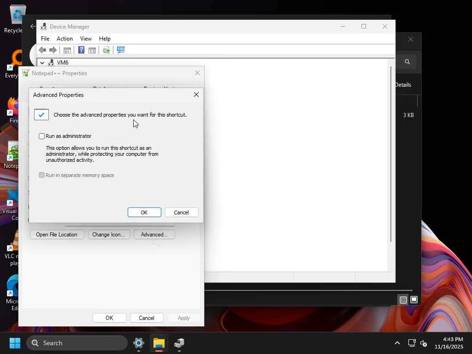
Task: Open the Help menu in Device Manager
Action: point(105,39)
